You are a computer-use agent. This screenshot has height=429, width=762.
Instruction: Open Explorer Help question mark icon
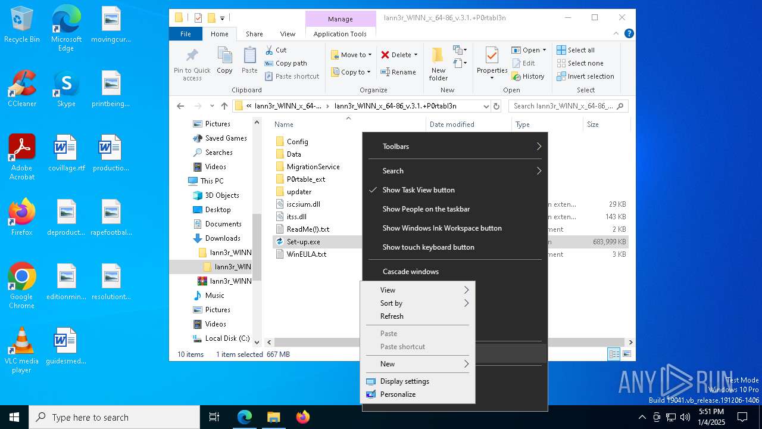[x=629, y=34]
